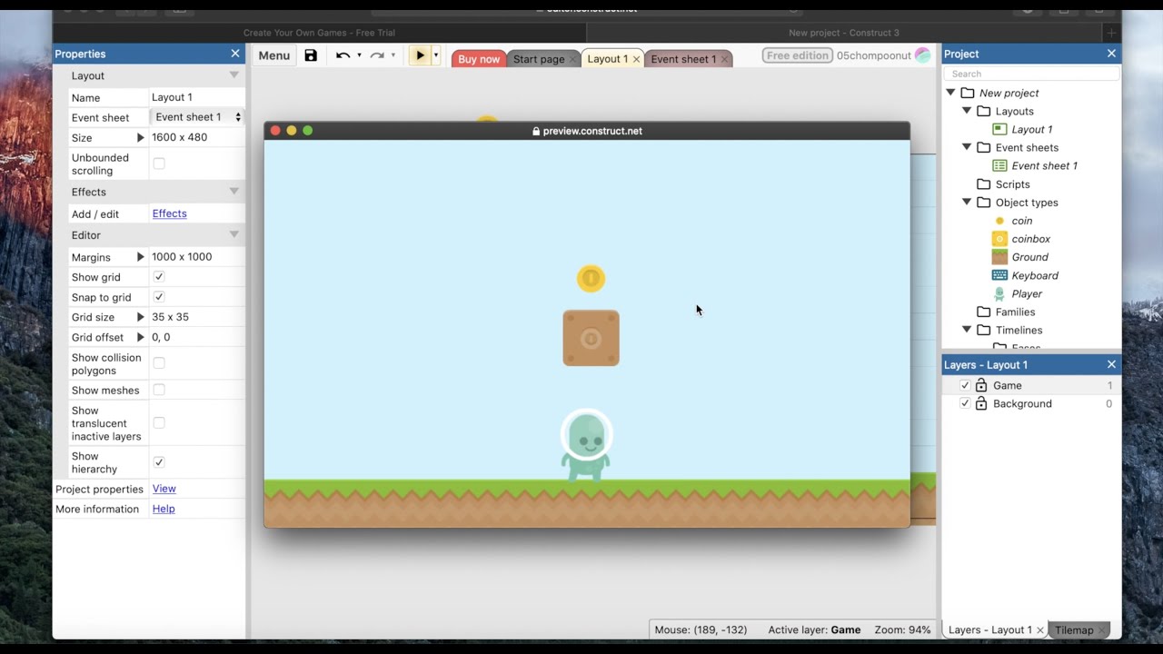Click the Save project icon
This screenshot has height=654, width=1163.
(x=311, y=55)
